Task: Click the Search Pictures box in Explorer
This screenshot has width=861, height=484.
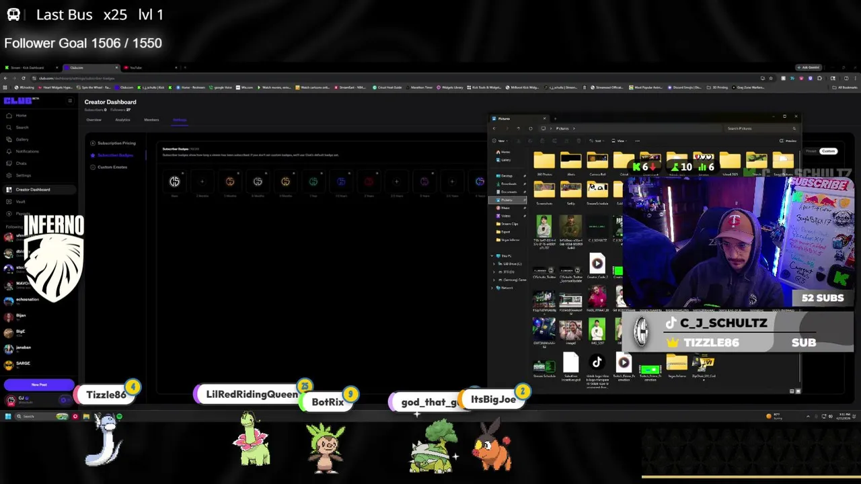Action: pyautogui.click(x=760, y=128)
